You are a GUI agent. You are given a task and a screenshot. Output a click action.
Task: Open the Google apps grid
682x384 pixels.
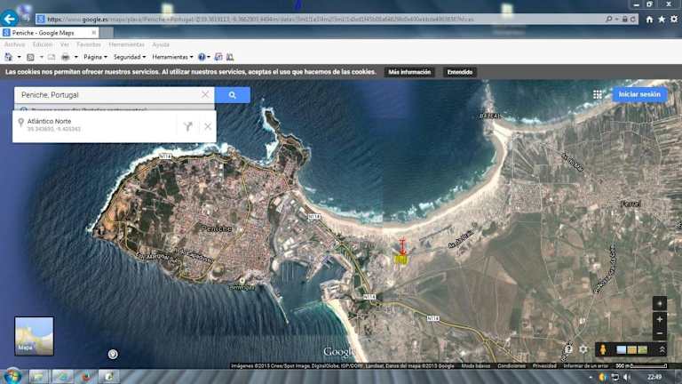598,94
